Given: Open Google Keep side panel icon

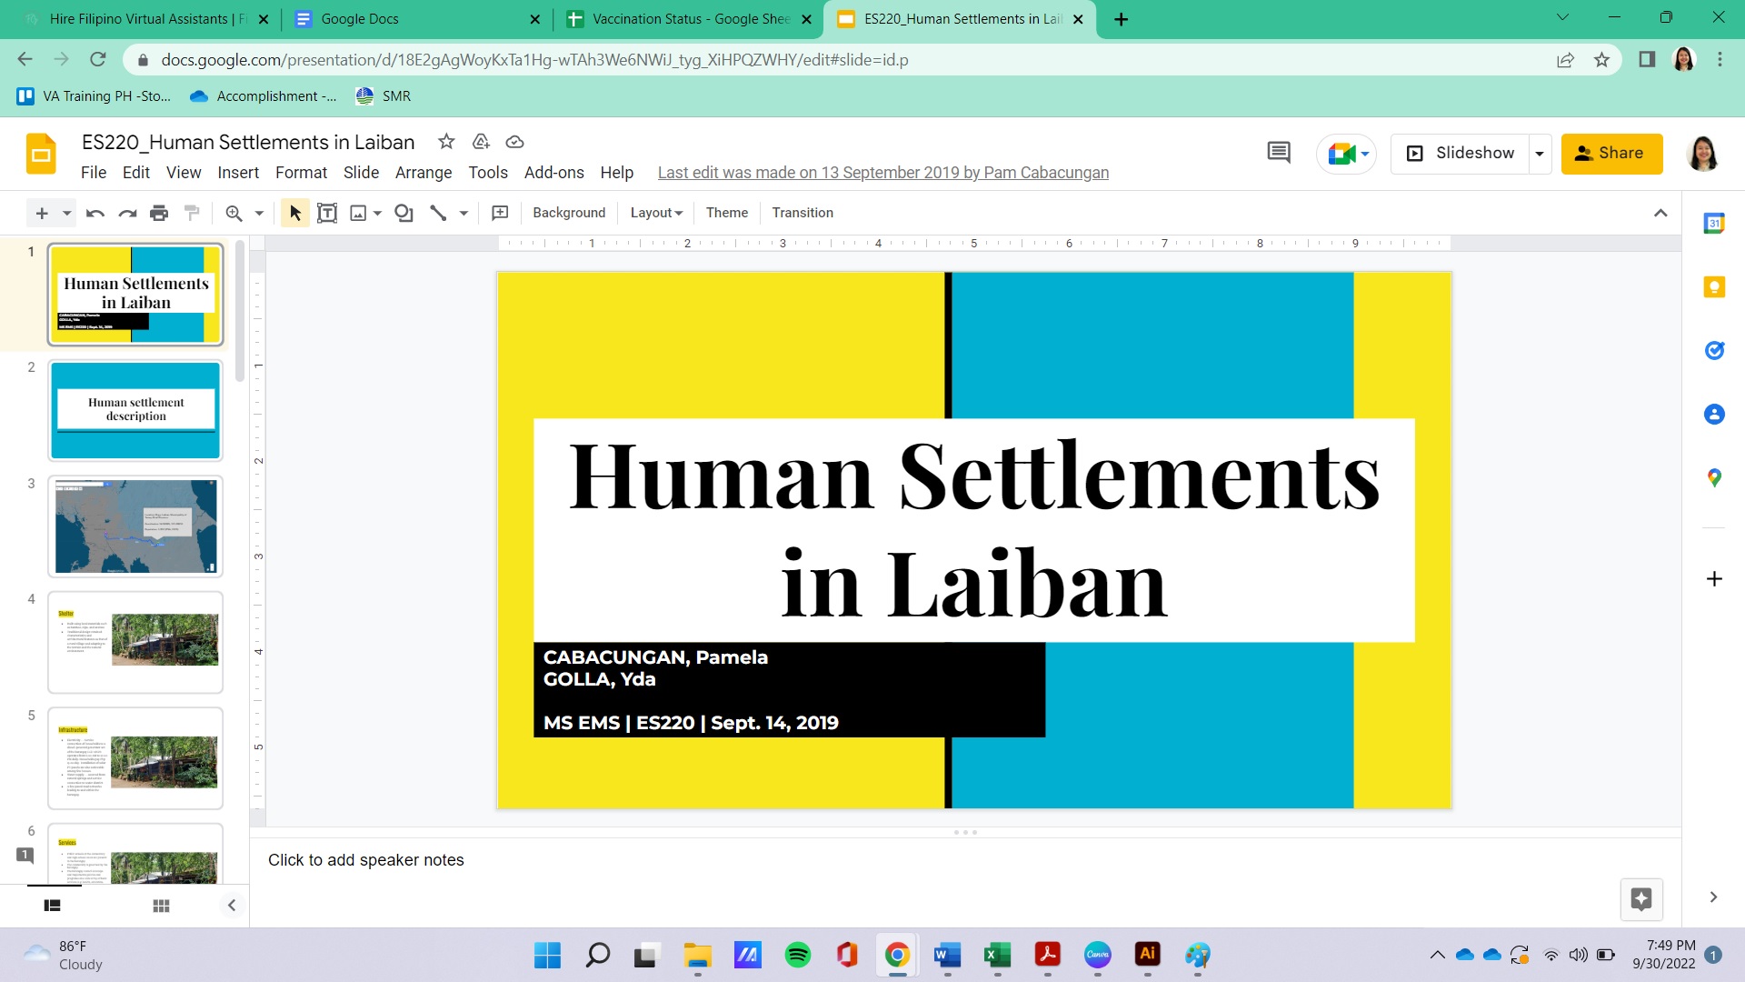Looking at the screenshot, I should (x=1714, y=287).
